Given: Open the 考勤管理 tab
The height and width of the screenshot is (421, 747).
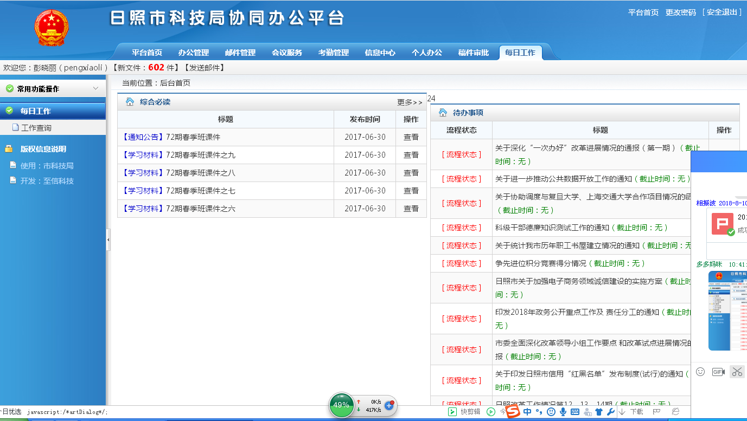Looking at the screenshot, I should point(334,53).
